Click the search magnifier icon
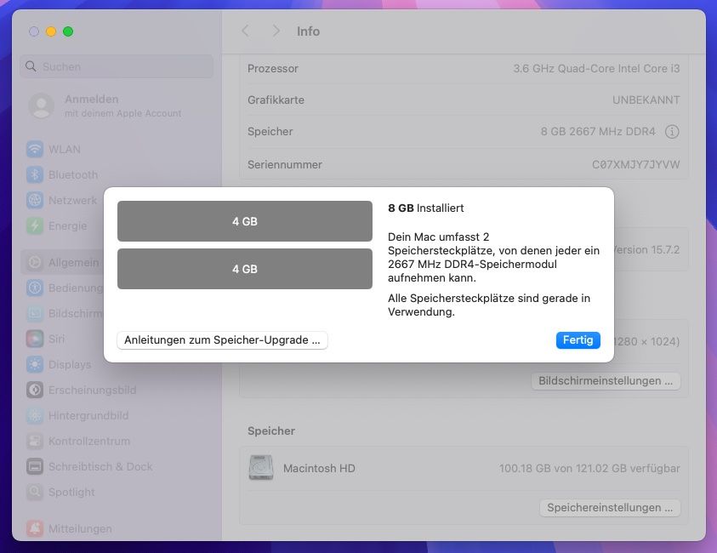This screenshot has height=553, width=717. click(31, 66)
